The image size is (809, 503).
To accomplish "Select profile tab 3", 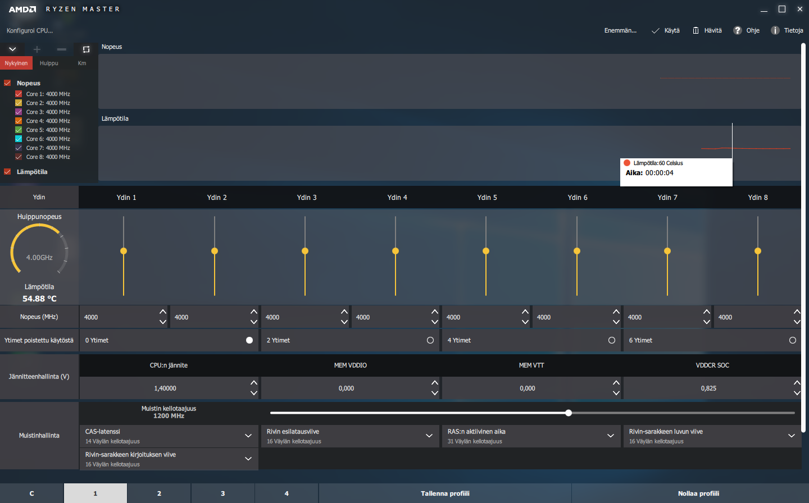I will coord(223,493).
